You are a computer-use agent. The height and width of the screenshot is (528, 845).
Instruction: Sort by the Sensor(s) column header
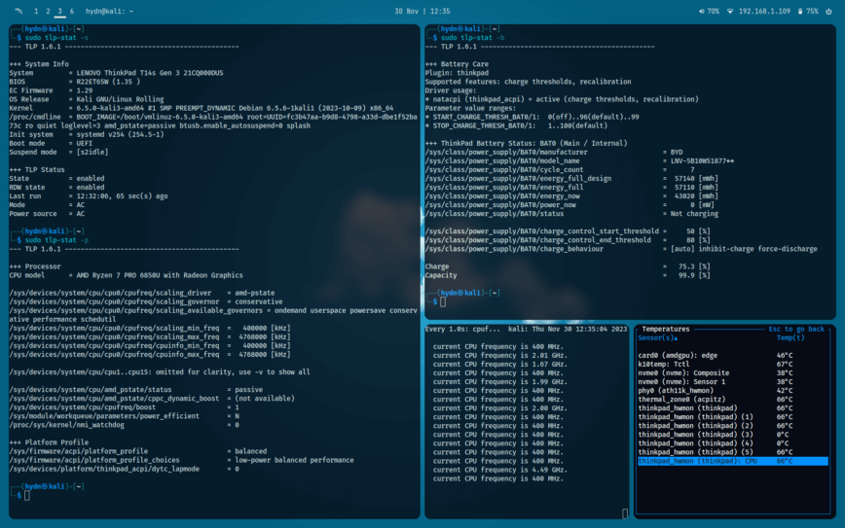657,338
